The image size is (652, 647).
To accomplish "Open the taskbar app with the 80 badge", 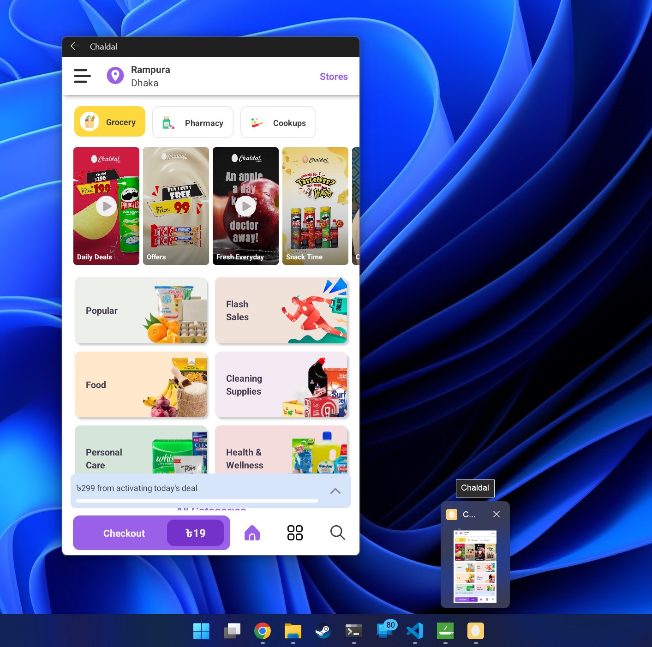I will tap(386, 629).
